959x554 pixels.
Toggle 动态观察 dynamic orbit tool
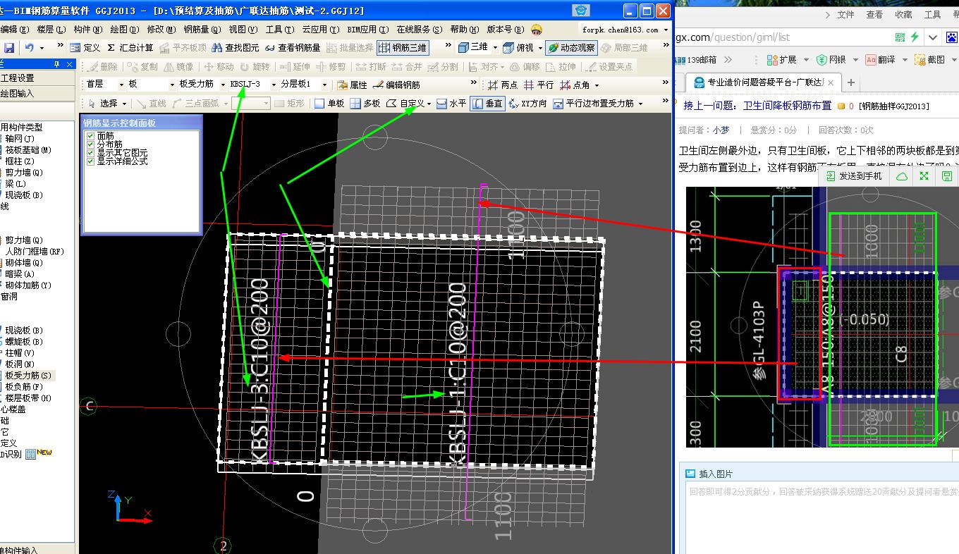coord(571,48)
